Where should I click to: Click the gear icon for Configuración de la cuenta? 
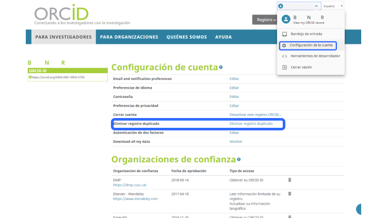(284, 45)
